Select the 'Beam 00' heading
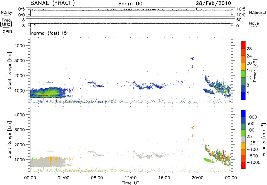Viewport: 267px width, 185px height. [x=130, y=4]
